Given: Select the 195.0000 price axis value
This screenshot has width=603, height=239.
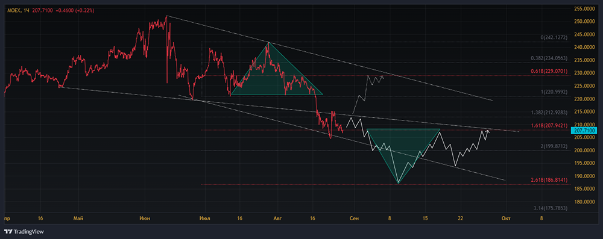Looking at the screenshot, I should coord(584,163).
